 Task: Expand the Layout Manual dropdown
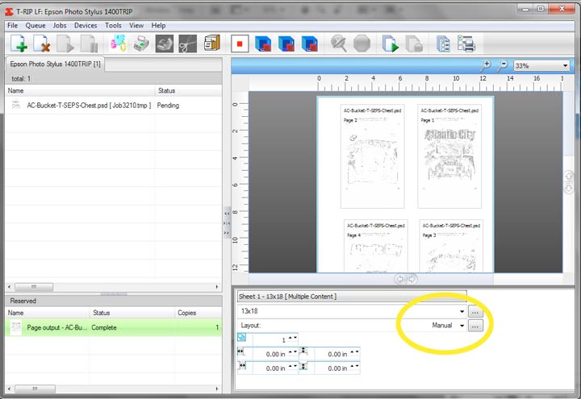pyautogui.click(x=462, y=326)
